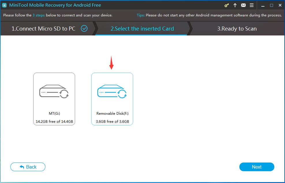Click the upgrade up-arrow icon
The image size is (285, 183).
pos(235,5)
